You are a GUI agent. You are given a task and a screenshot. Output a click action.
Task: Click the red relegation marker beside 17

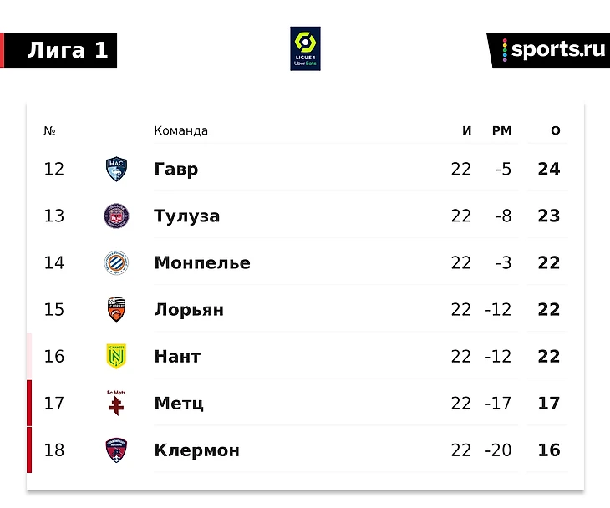pyautogui.click(x=29, y=403)
